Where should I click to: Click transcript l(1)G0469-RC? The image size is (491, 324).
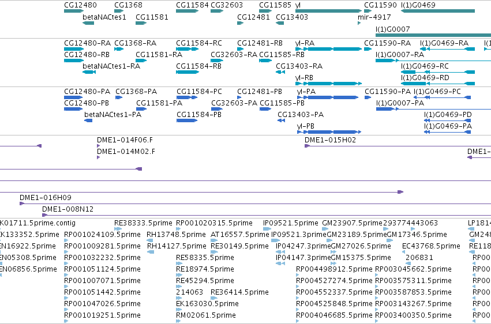coord(425,66)
